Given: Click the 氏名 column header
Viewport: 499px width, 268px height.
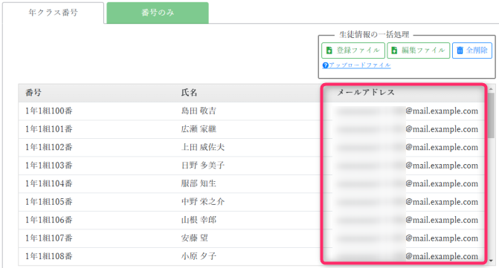Looking at the screenshot, I should tap(190, 93).
